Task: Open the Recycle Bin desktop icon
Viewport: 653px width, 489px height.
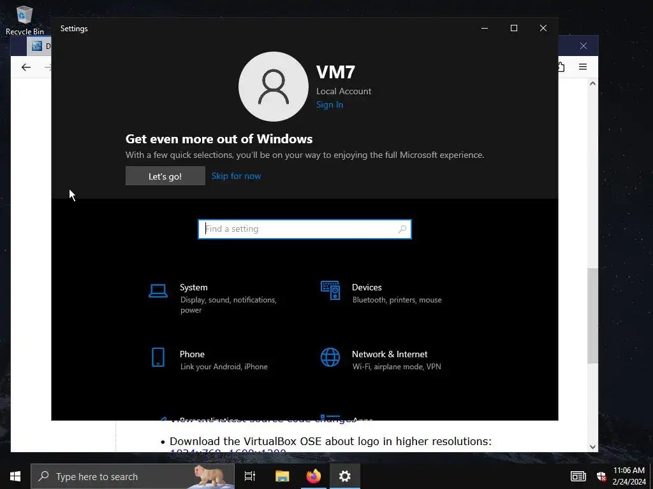Action: coord(25,20)
